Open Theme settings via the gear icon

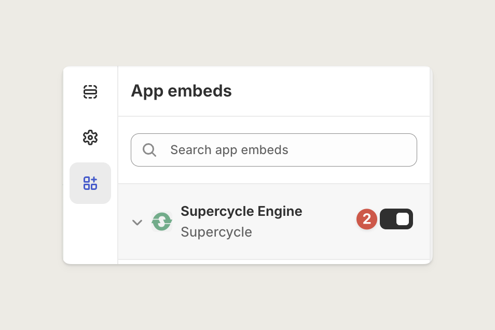(x=90, y=137)
